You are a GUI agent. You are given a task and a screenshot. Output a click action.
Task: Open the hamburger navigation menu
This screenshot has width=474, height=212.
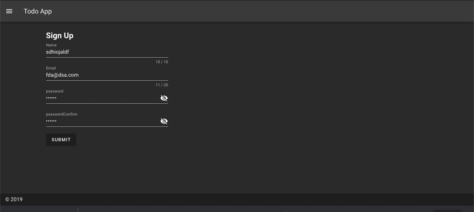[x=9, y=11]
